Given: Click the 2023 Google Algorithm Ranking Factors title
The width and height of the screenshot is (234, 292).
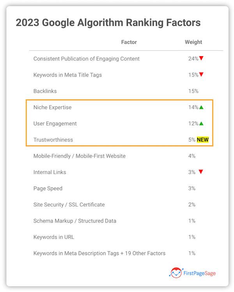Looking at the screenshot, I should point(108,23).
